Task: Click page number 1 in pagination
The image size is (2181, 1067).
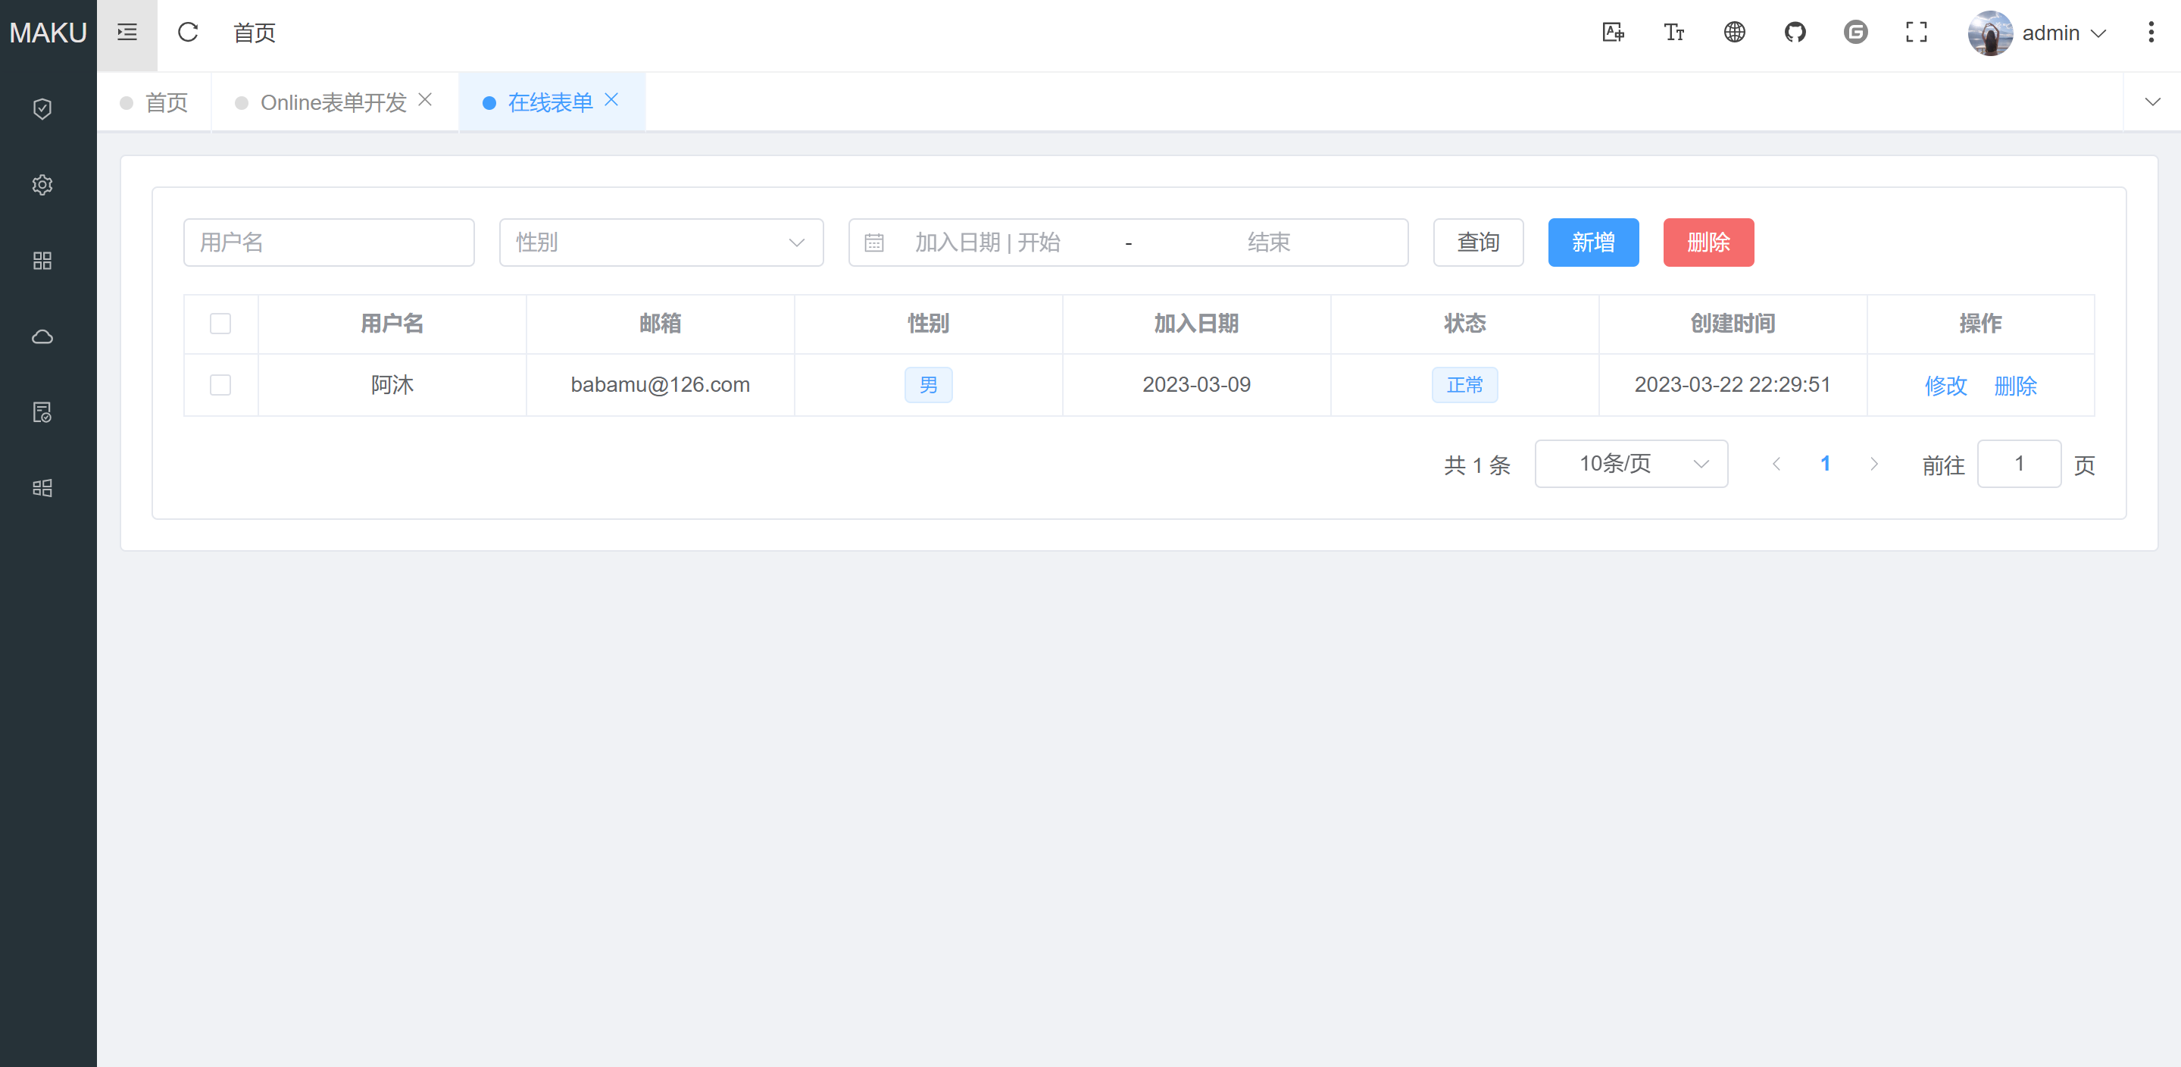Action: 1826,463
